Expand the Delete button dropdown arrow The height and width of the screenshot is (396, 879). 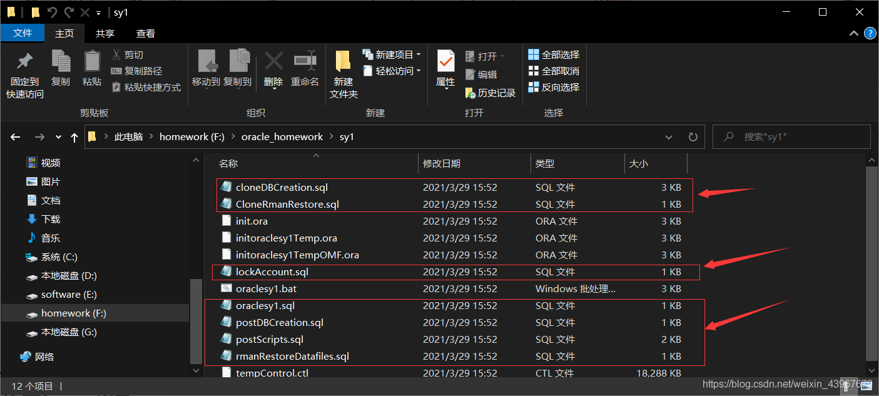coord(273,90)
